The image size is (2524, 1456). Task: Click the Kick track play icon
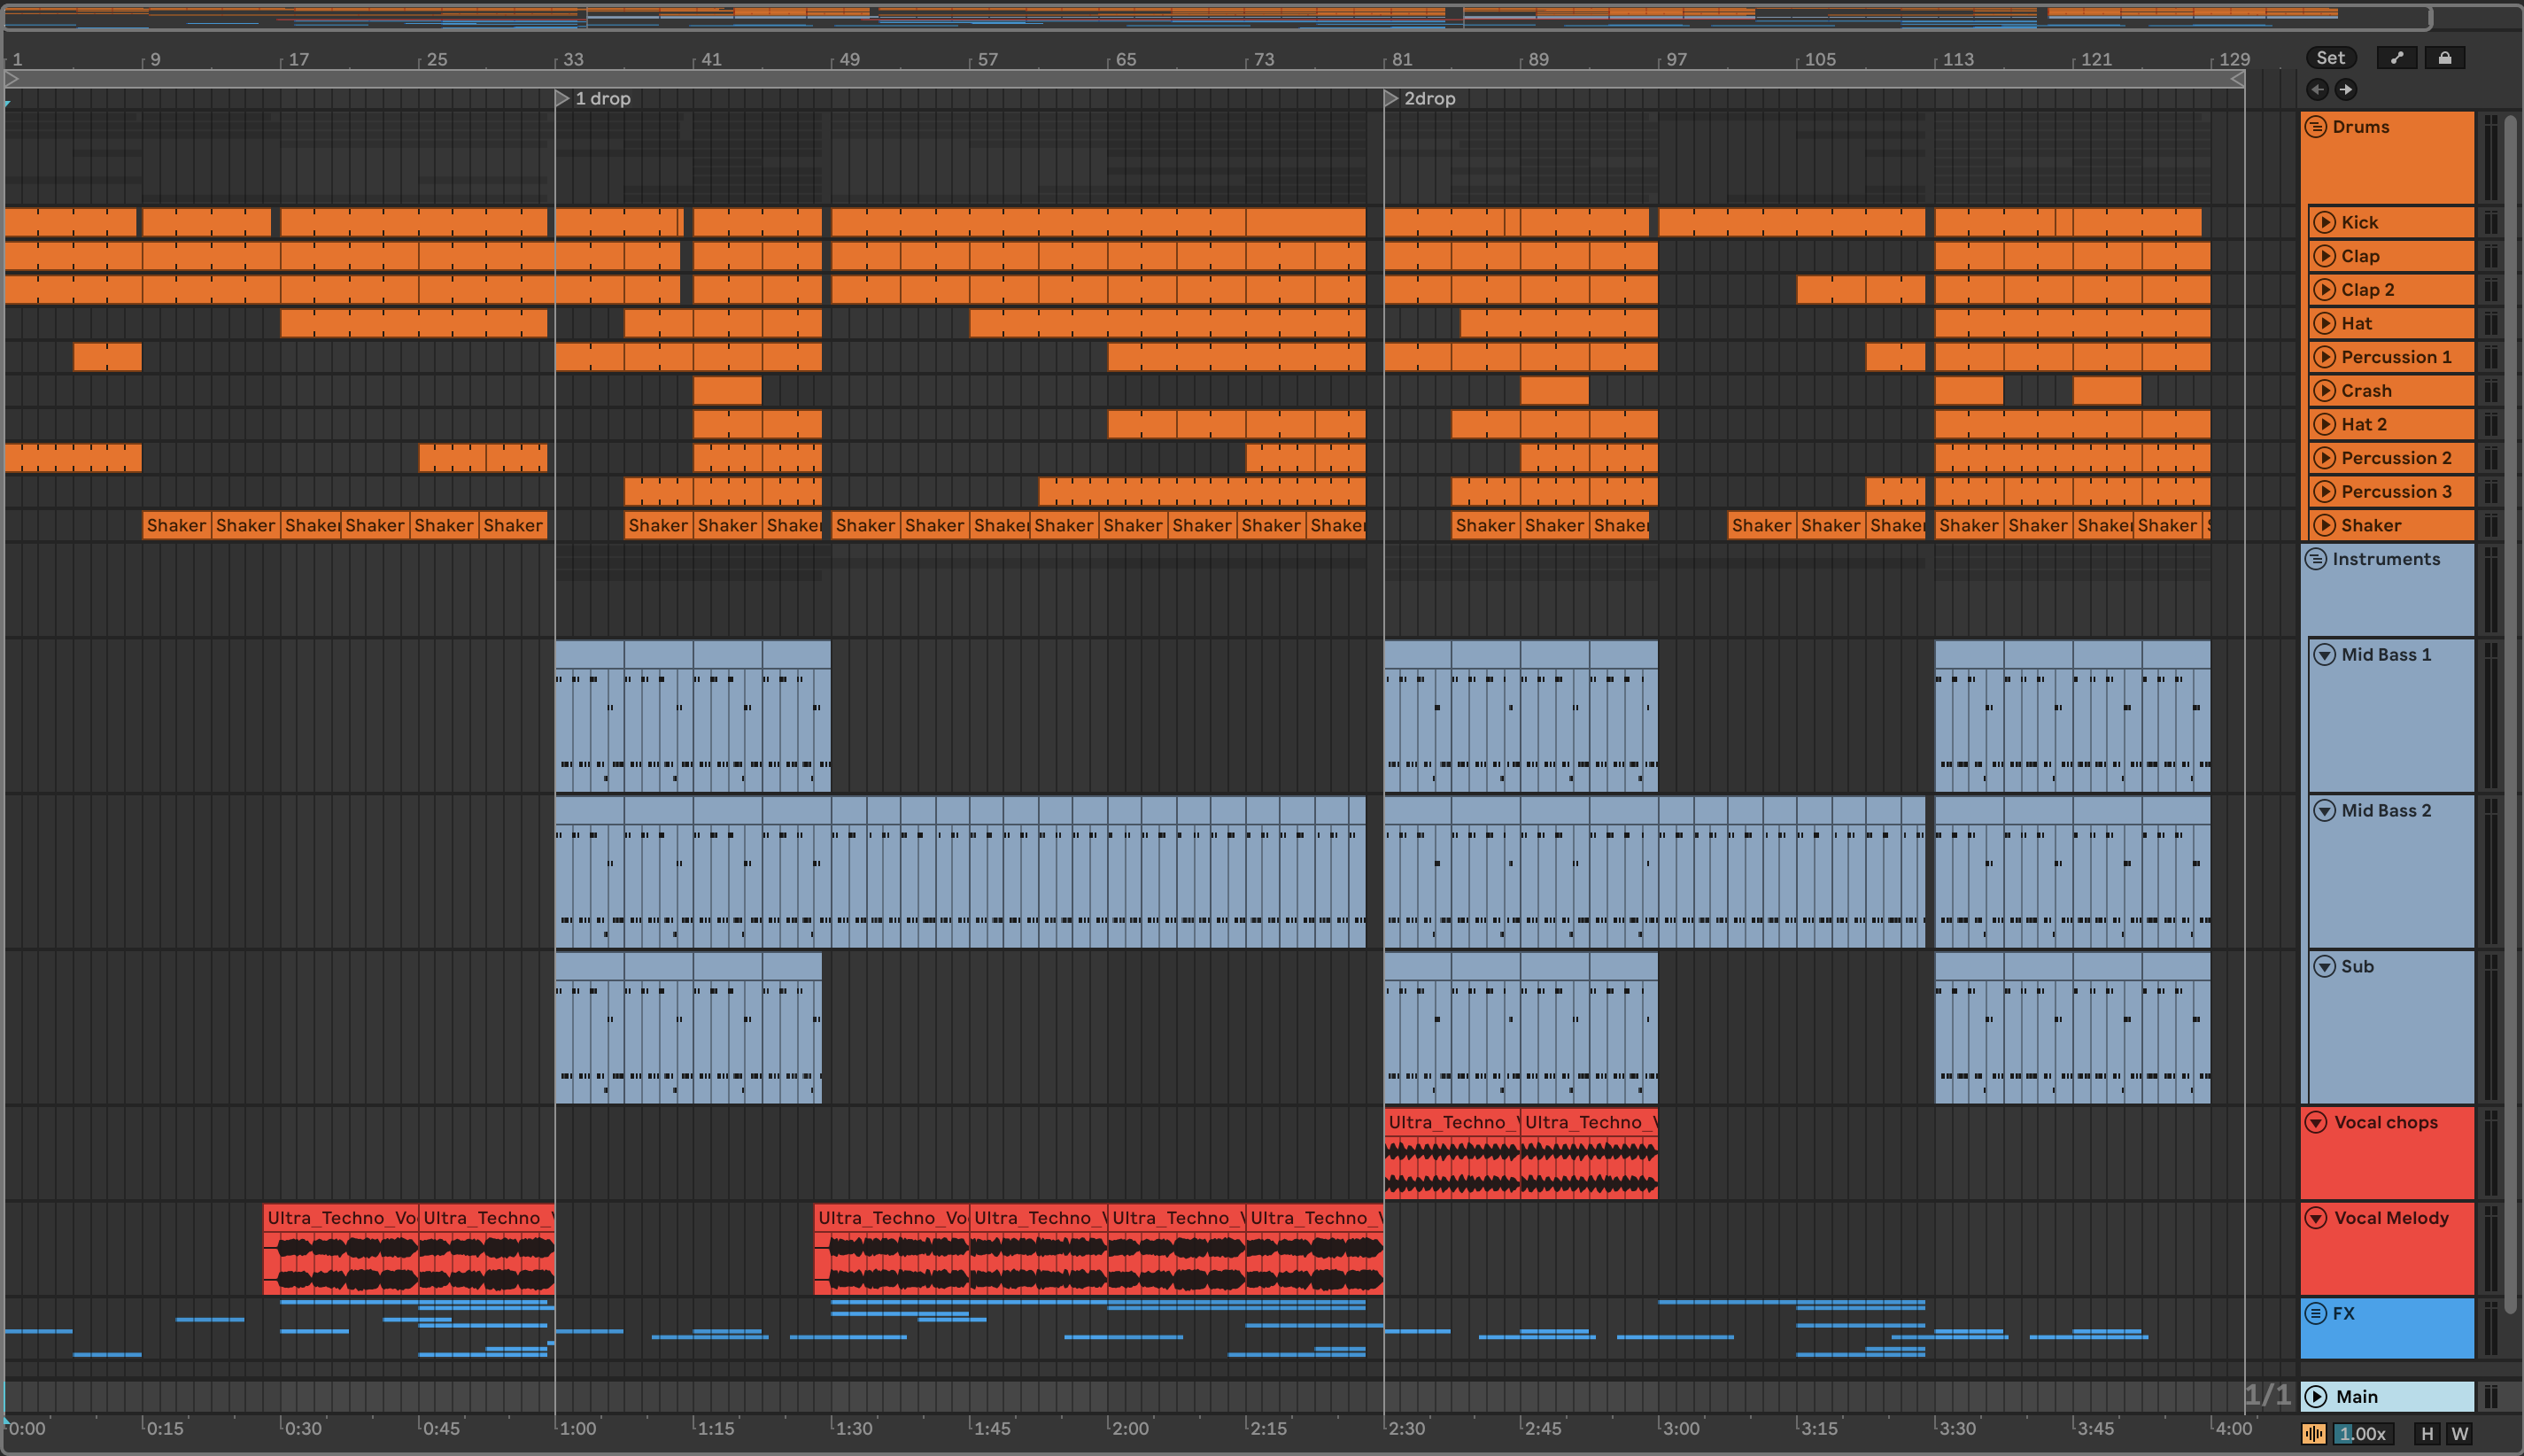pos(2324,222)
